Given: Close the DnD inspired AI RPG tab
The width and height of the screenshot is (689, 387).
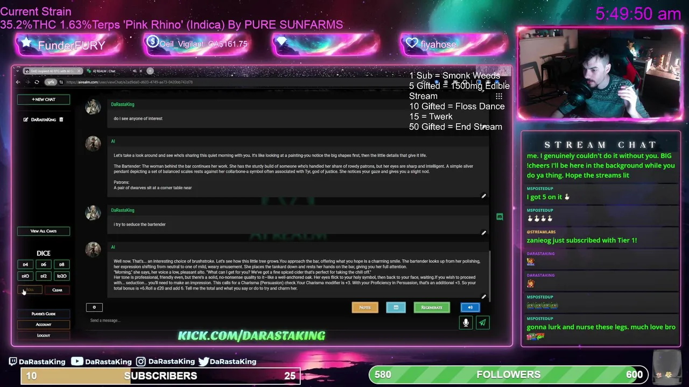Looking at the screenshot, I should [79, 71].
